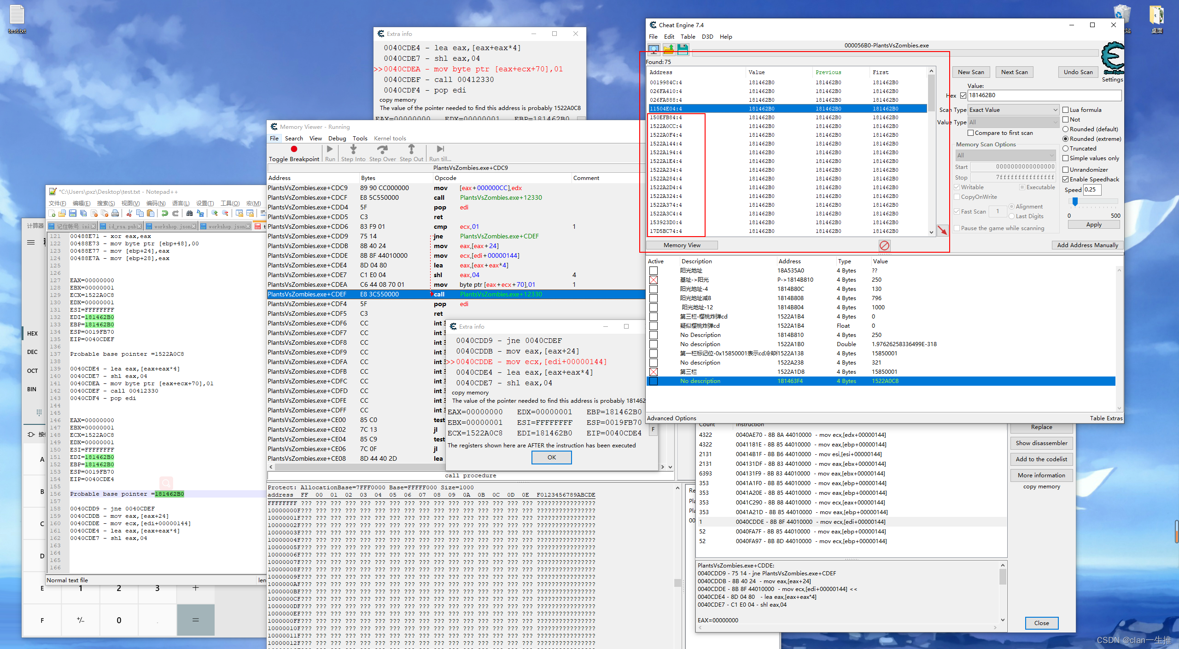This screenshot has width=1179, height=649.
Task: Click the Memory View button
Action: point(682,245)
